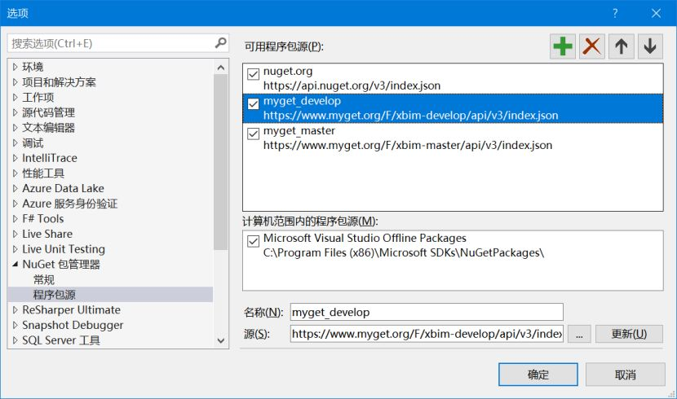Click the tree scrollbar down arrow
The width and height of the screenshot is (677, 399).
[220, 340]
